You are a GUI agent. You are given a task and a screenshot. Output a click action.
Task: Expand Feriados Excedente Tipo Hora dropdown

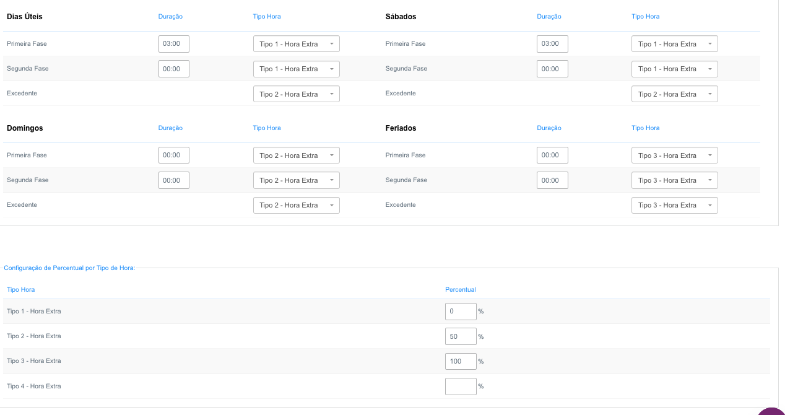click(x=674, y=205)
